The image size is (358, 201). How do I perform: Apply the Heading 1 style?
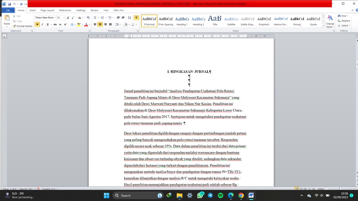coord(182,21)
